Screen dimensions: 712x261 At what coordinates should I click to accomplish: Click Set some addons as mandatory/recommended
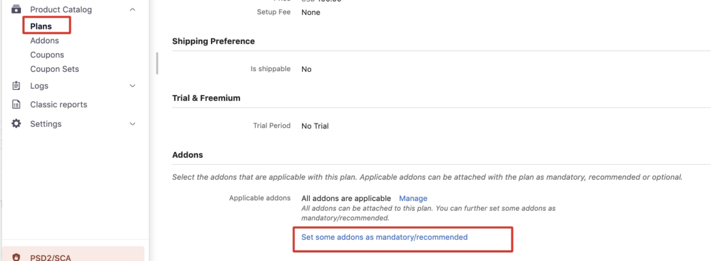pyautogui.click(x=384, y=237)
